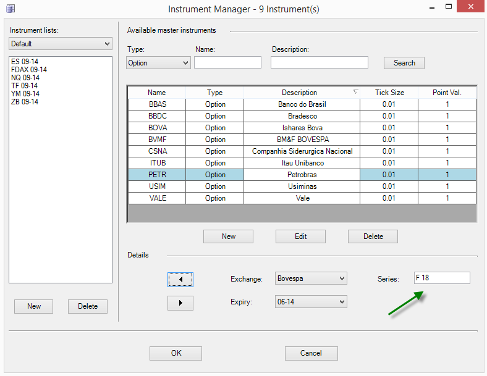Click the Ishares Bova description cell

(x=302, y=128)
